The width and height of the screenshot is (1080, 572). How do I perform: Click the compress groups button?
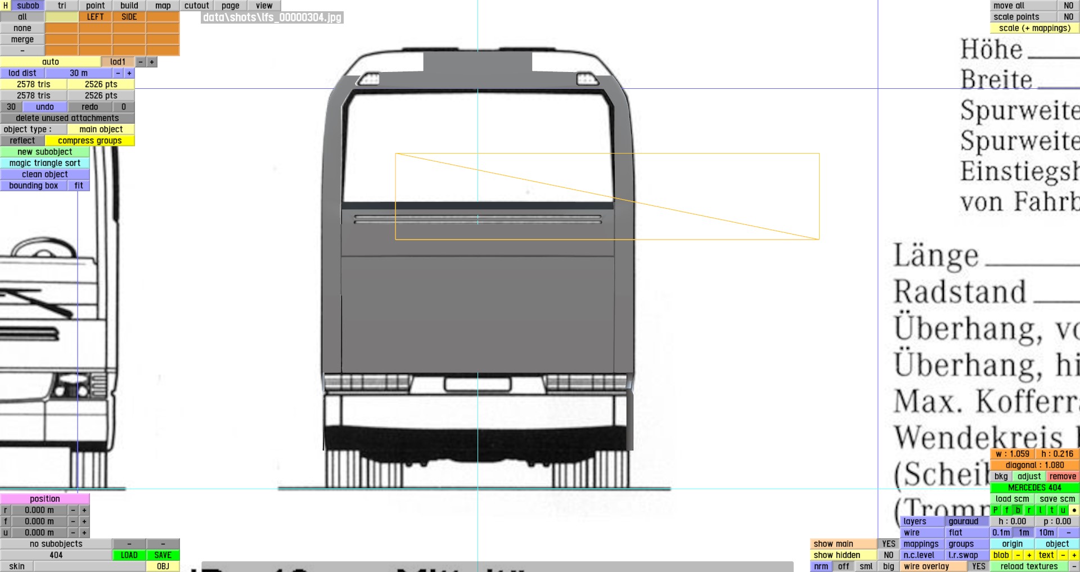click(x=90, y=141)
